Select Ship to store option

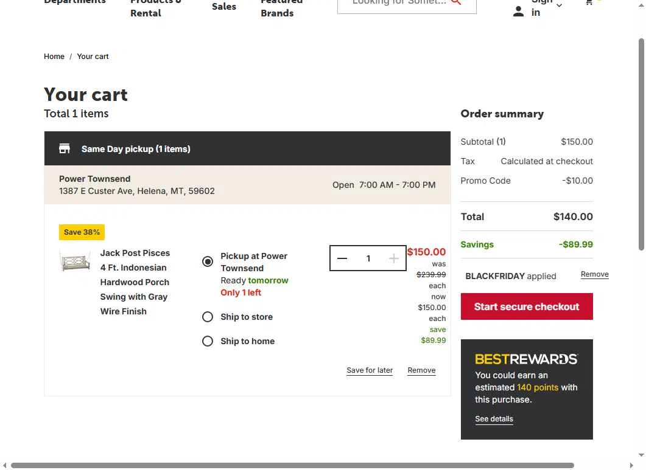208,317
